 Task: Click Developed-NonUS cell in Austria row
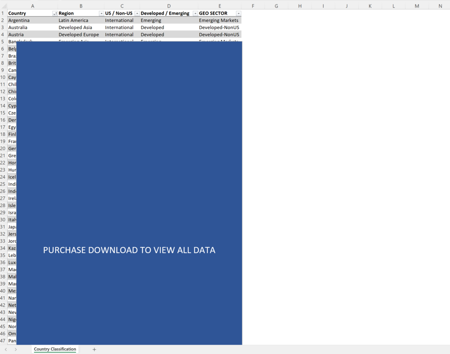tap(219, 35)
